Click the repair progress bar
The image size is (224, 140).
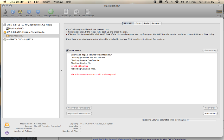[x=201, y=120]
